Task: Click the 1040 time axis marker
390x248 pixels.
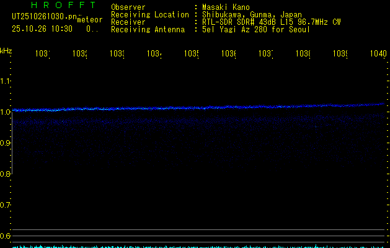Action: pyautogui.click(x=378, y=55)
